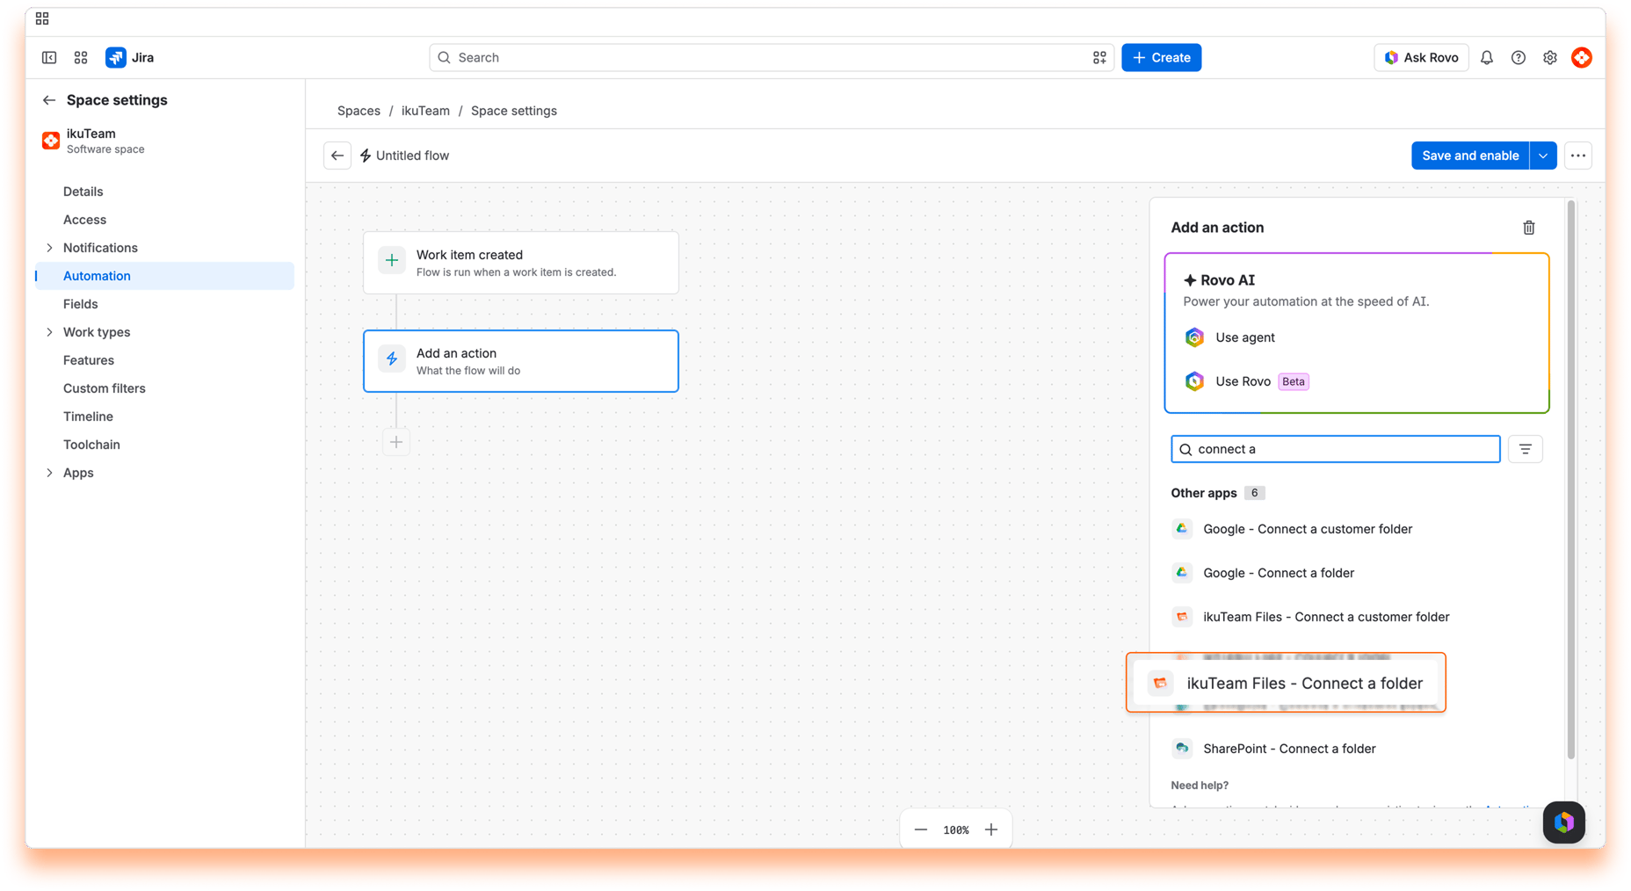Select the Work item created trigger
The image size is (1631, 891).
pyautogui.click(x=521, y=263)
